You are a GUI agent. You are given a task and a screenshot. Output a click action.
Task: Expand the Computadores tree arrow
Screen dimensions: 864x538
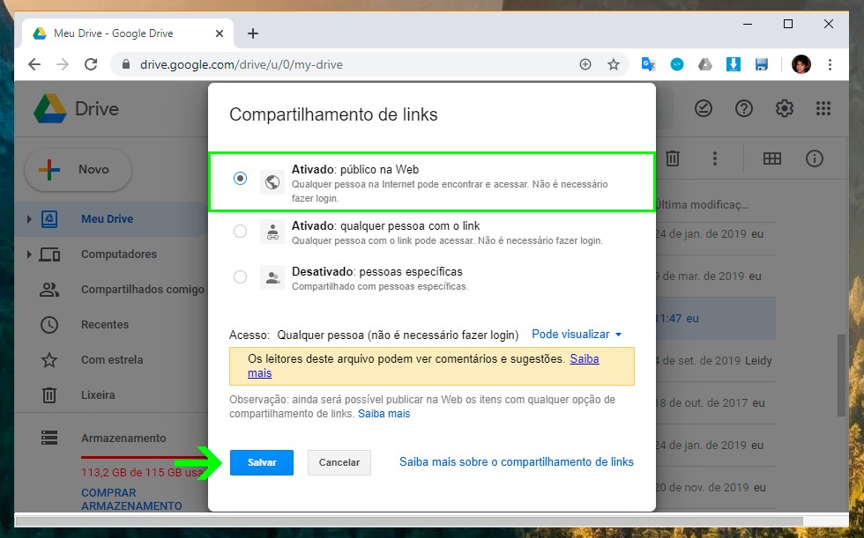[29, 254]
